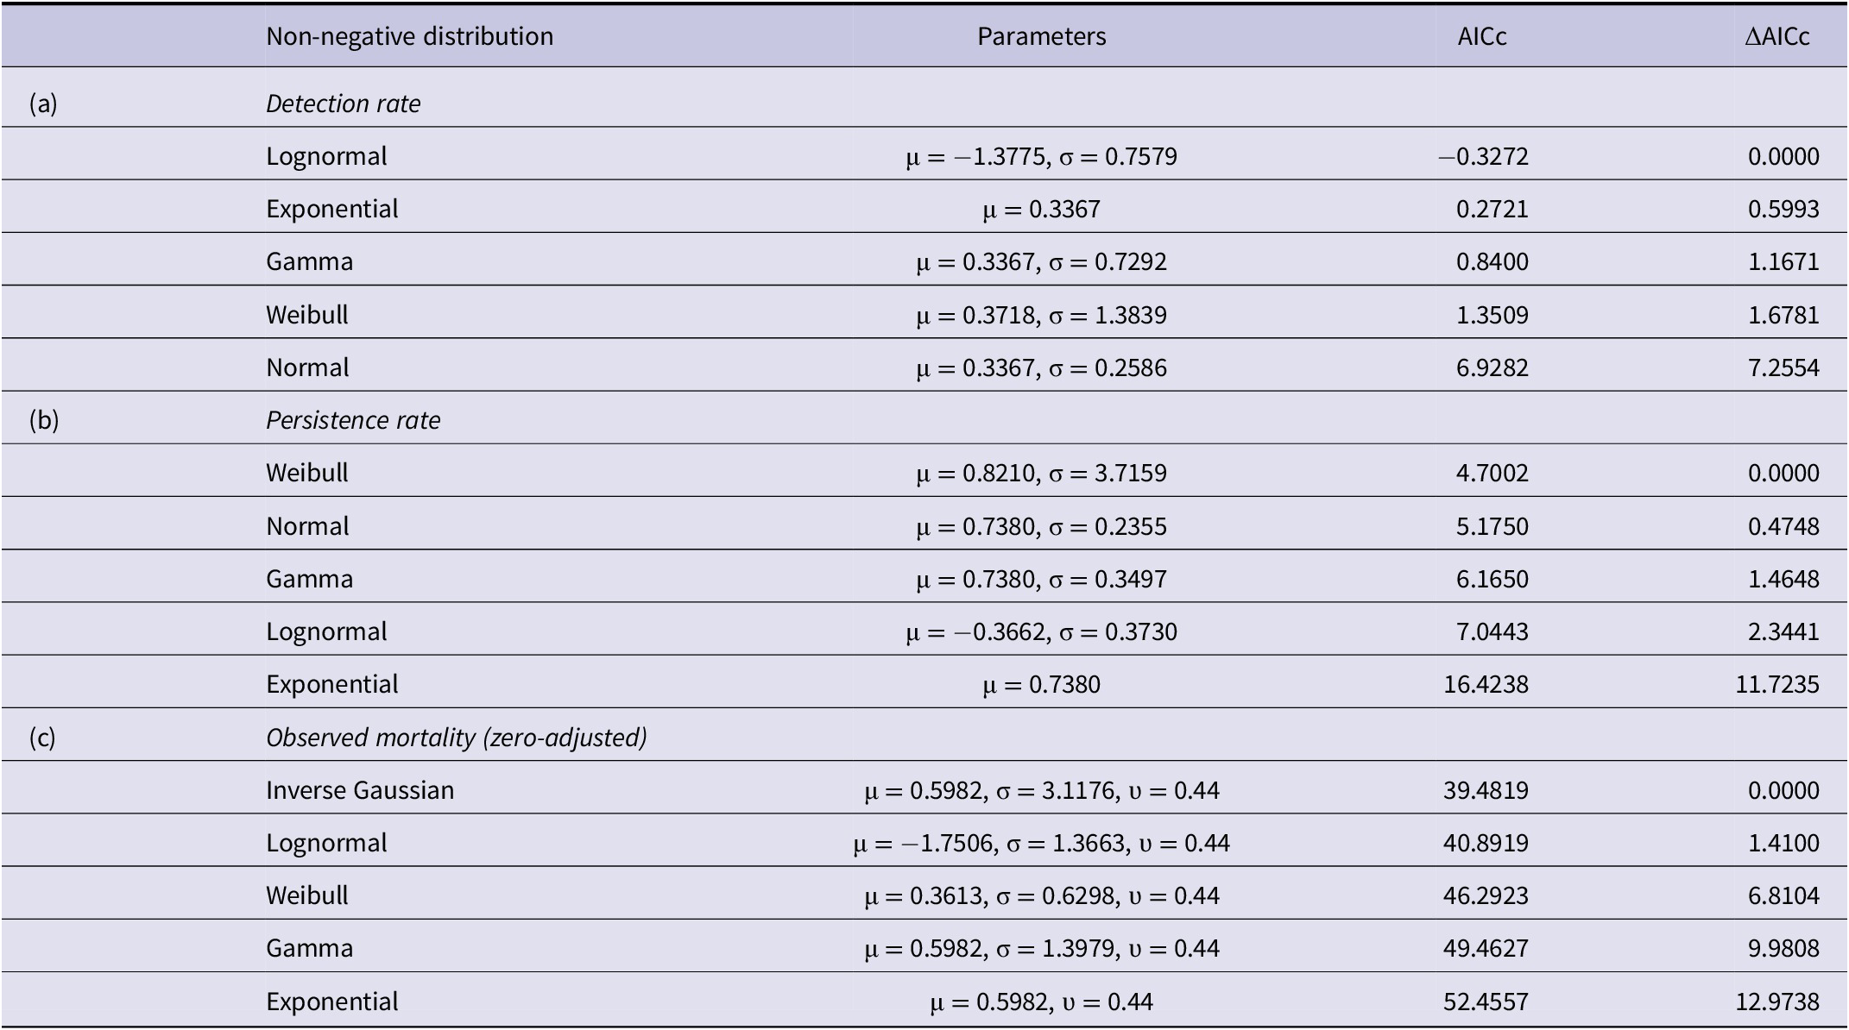Click the Persistence rate section heading

[353, 420]
